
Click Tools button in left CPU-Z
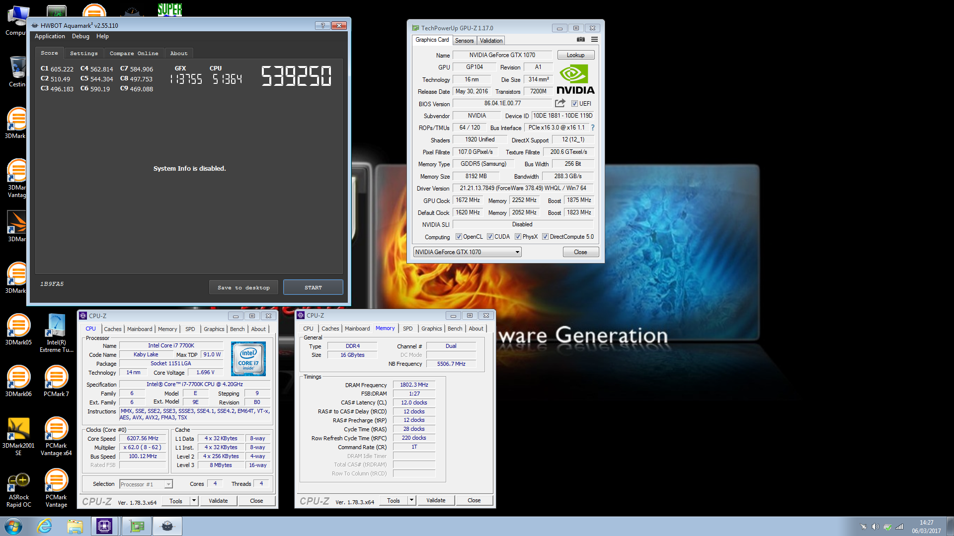pyautogui.click(x=176, y=501)
